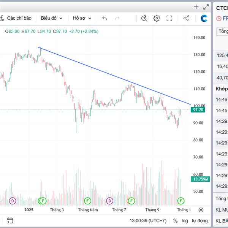
Task: Enter fullscreen mode for the chart
Action: (169, 18)
